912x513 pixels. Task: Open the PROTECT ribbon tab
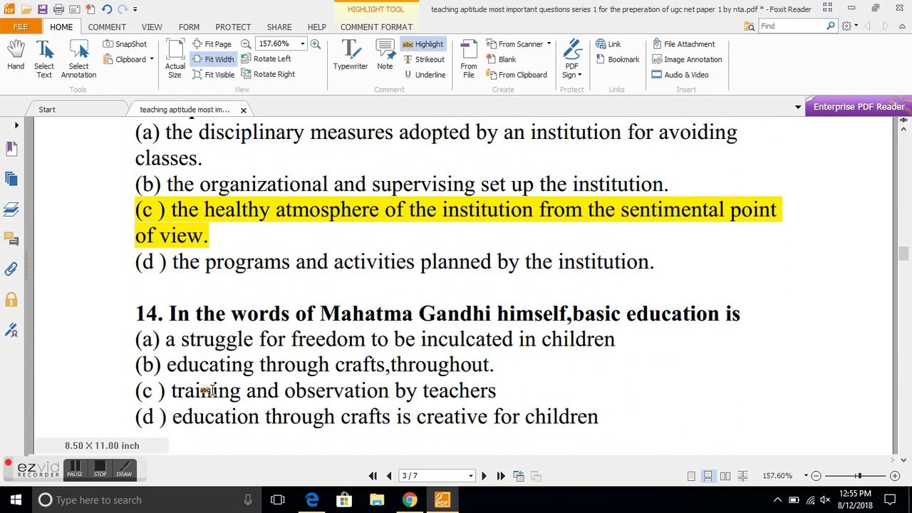233,27
